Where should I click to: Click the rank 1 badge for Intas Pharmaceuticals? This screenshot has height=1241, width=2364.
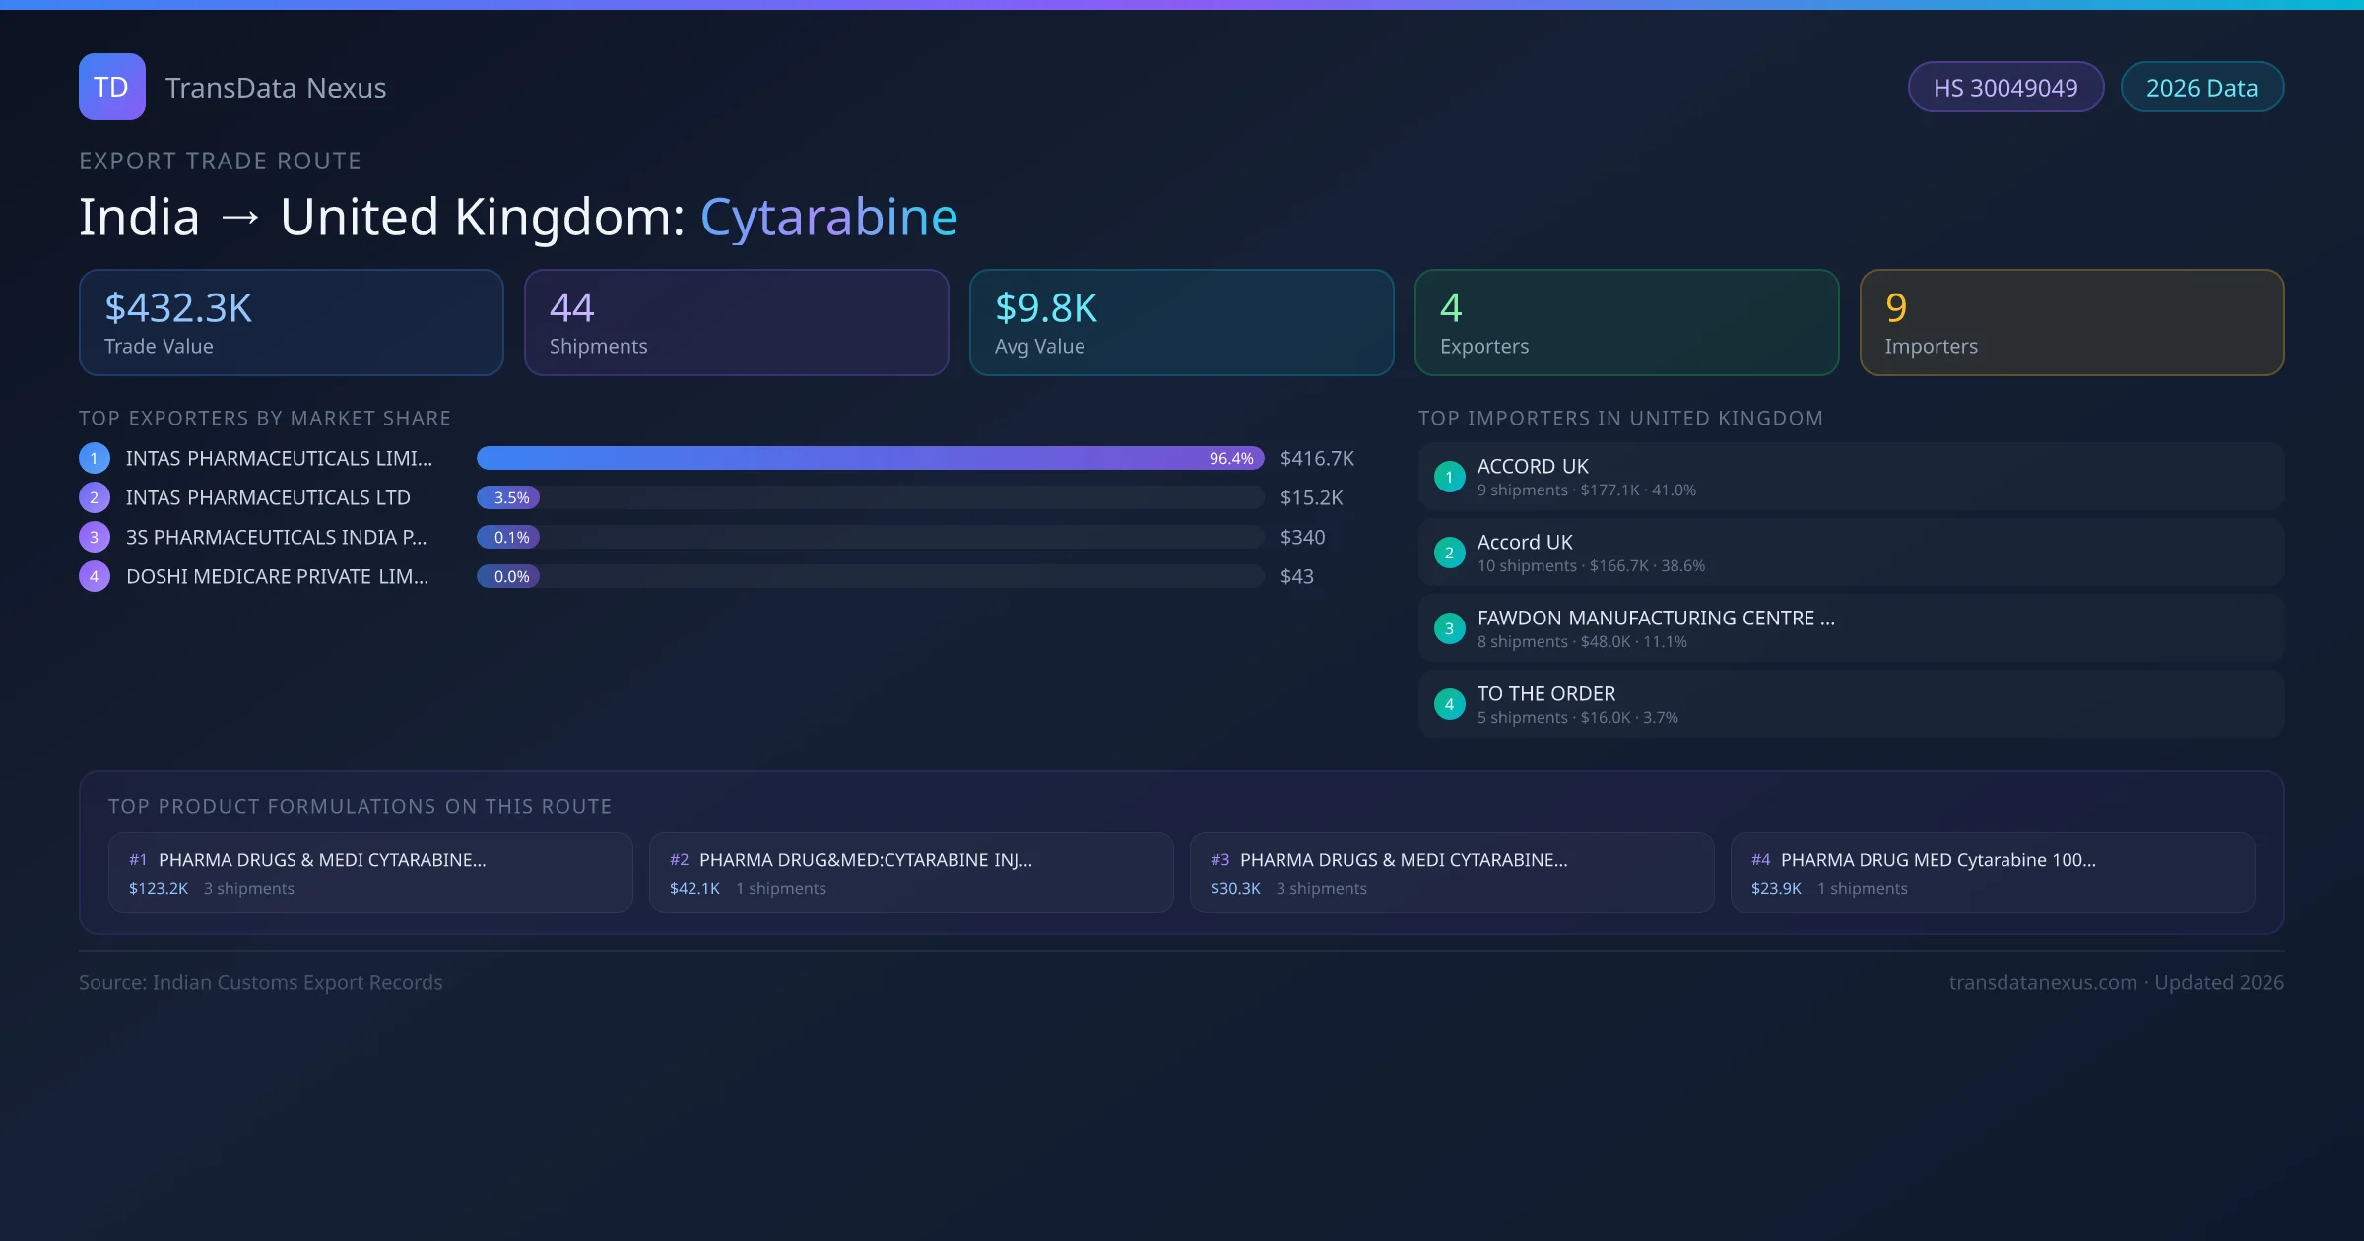95,458
